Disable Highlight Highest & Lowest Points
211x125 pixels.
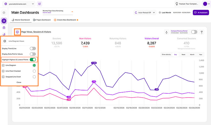33,60
